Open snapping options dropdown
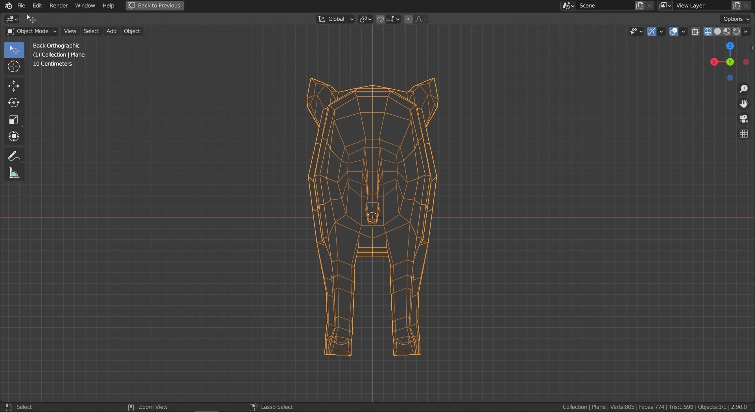The image size is (755, 412). tap(393, 19)
